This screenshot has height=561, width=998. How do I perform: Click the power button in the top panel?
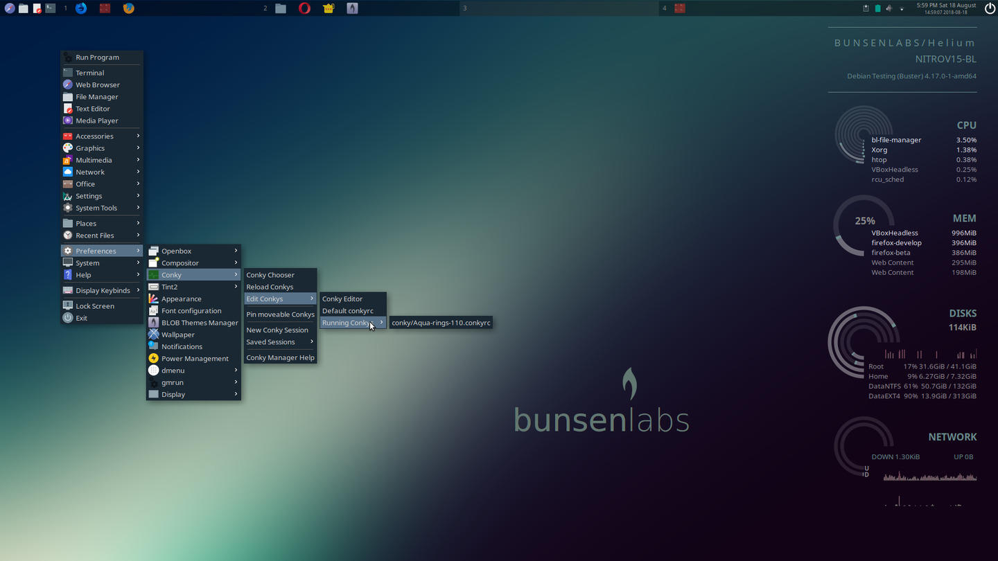pos(990,8)
